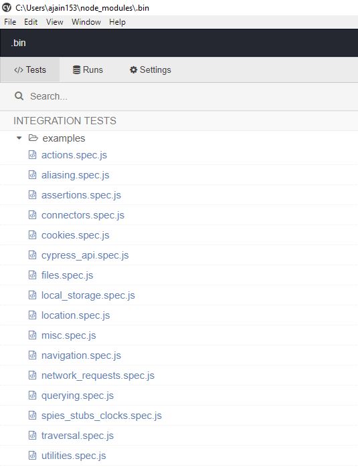This screenshot has height=467, width=358.
Task: Open local_storage.spec.js
Action: pyautogui.click(x=88, y=295)
